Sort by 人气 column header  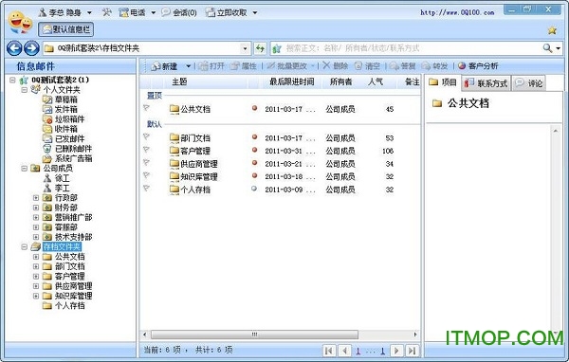pos(376,82)
